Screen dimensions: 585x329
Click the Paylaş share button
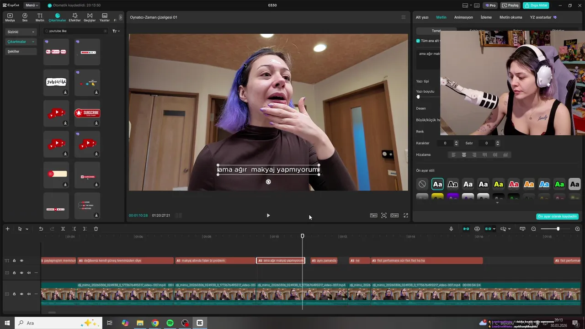pyautogui.click(x=511, y=5)
